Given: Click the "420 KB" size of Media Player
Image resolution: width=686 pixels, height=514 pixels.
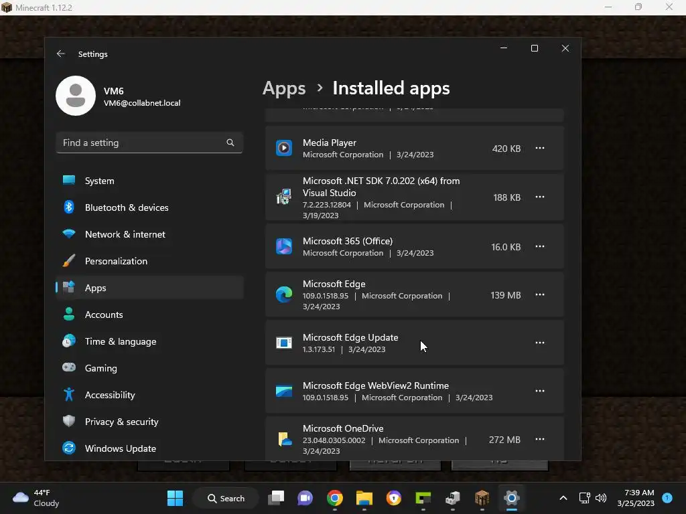Looking at the screenshot, I should pos(506,149).
